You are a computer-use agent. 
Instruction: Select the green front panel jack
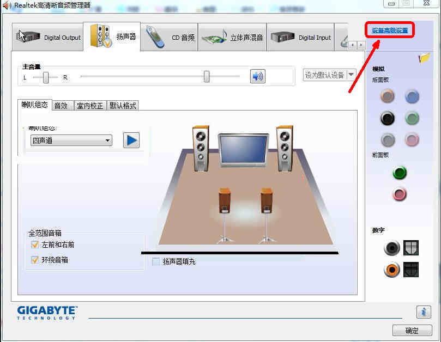[x=400, y=173]
